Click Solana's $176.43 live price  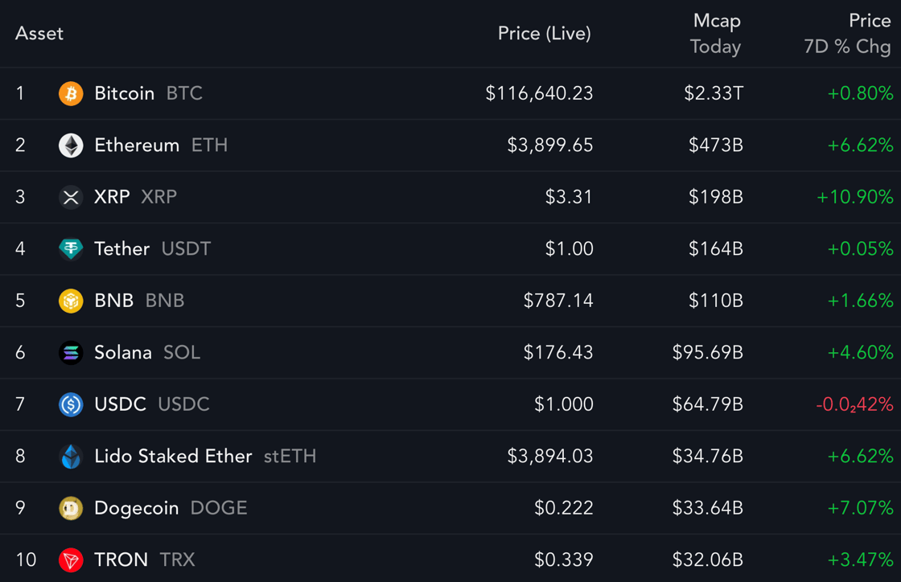click(558, 352)
